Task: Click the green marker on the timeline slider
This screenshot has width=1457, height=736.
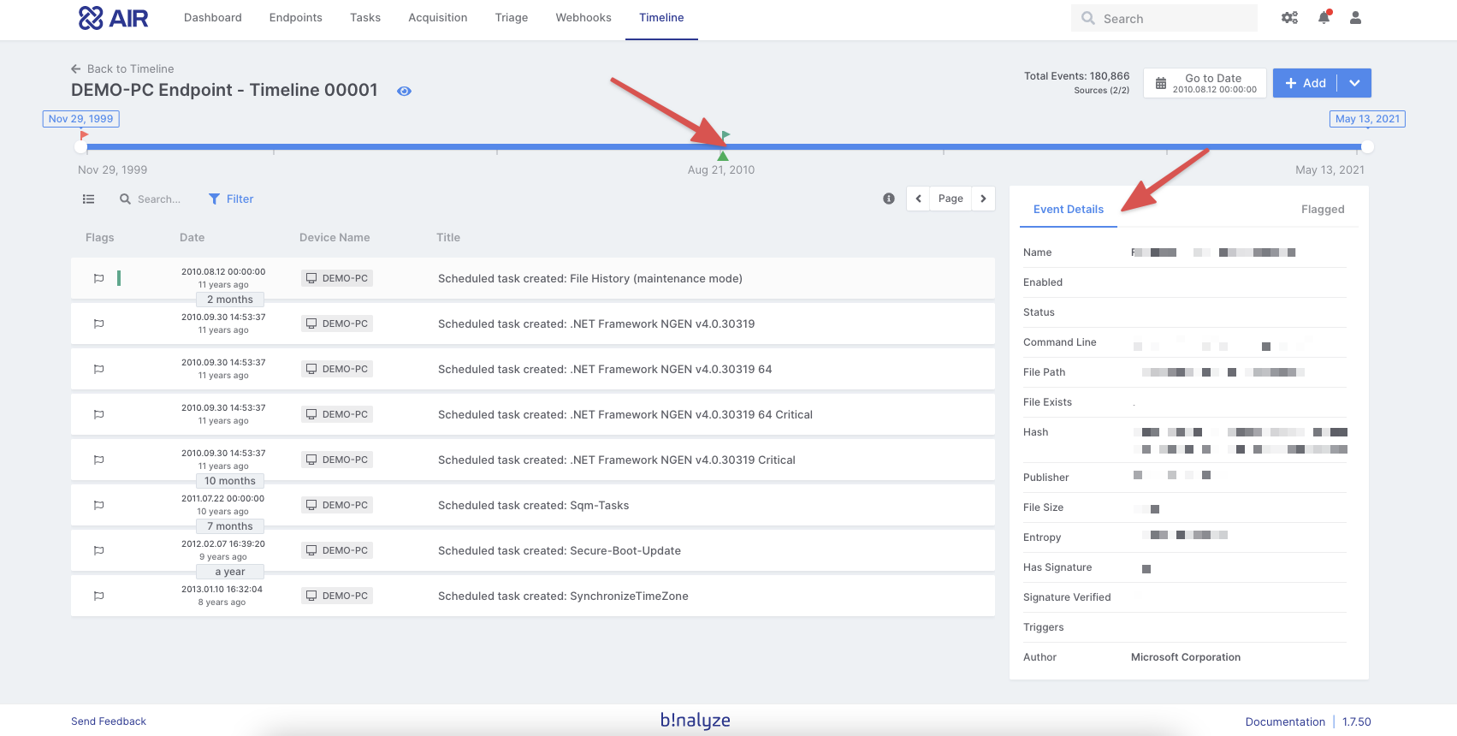Action: pos(723,156)
